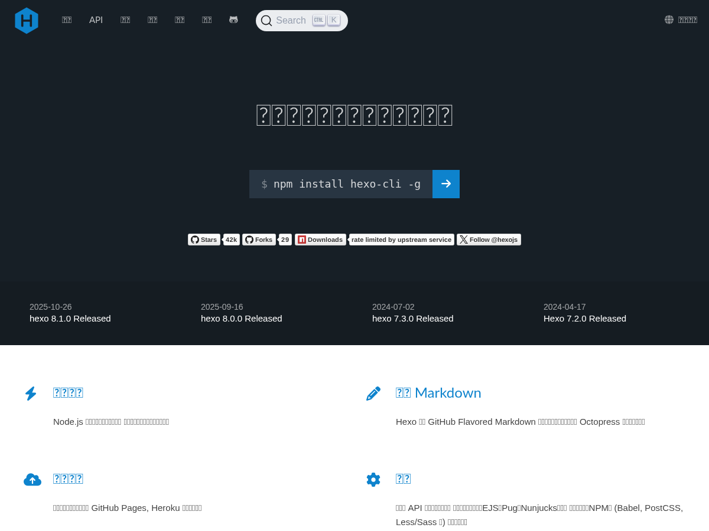Click the description mentioning Babel, PostCSS
The width and height of the screenshot is (709, 531).
pos(539,515)
